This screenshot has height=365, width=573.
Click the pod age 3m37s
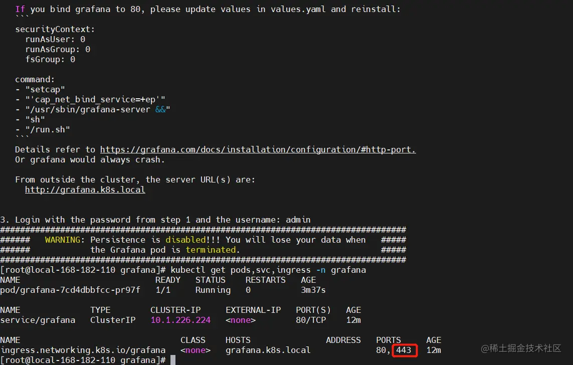click(x=313, y=290)
